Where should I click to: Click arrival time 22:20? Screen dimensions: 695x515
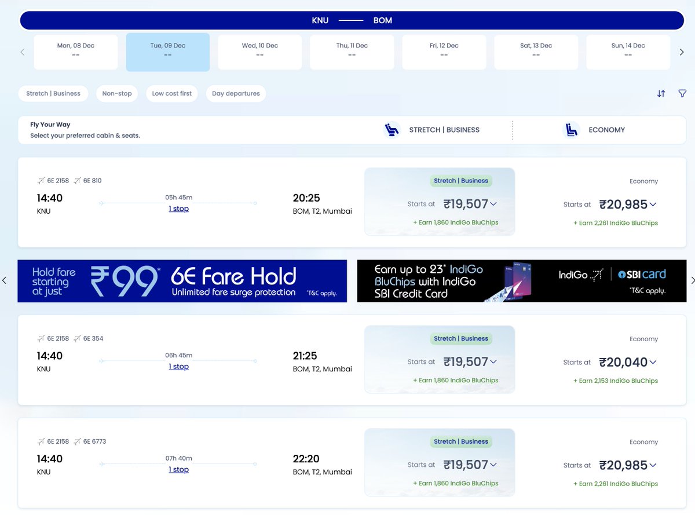pyautogui.click(x=306, y=459)
